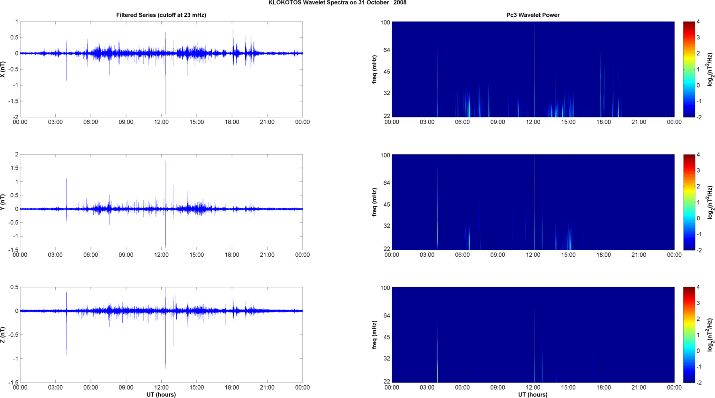This screenshot has height=398, width=715.
Task: Click the bottom spectrogram's colorbar
Action: tap(689, 335)
